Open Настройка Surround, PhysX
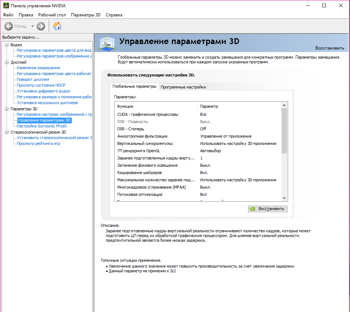 click(x=42, y=126)
